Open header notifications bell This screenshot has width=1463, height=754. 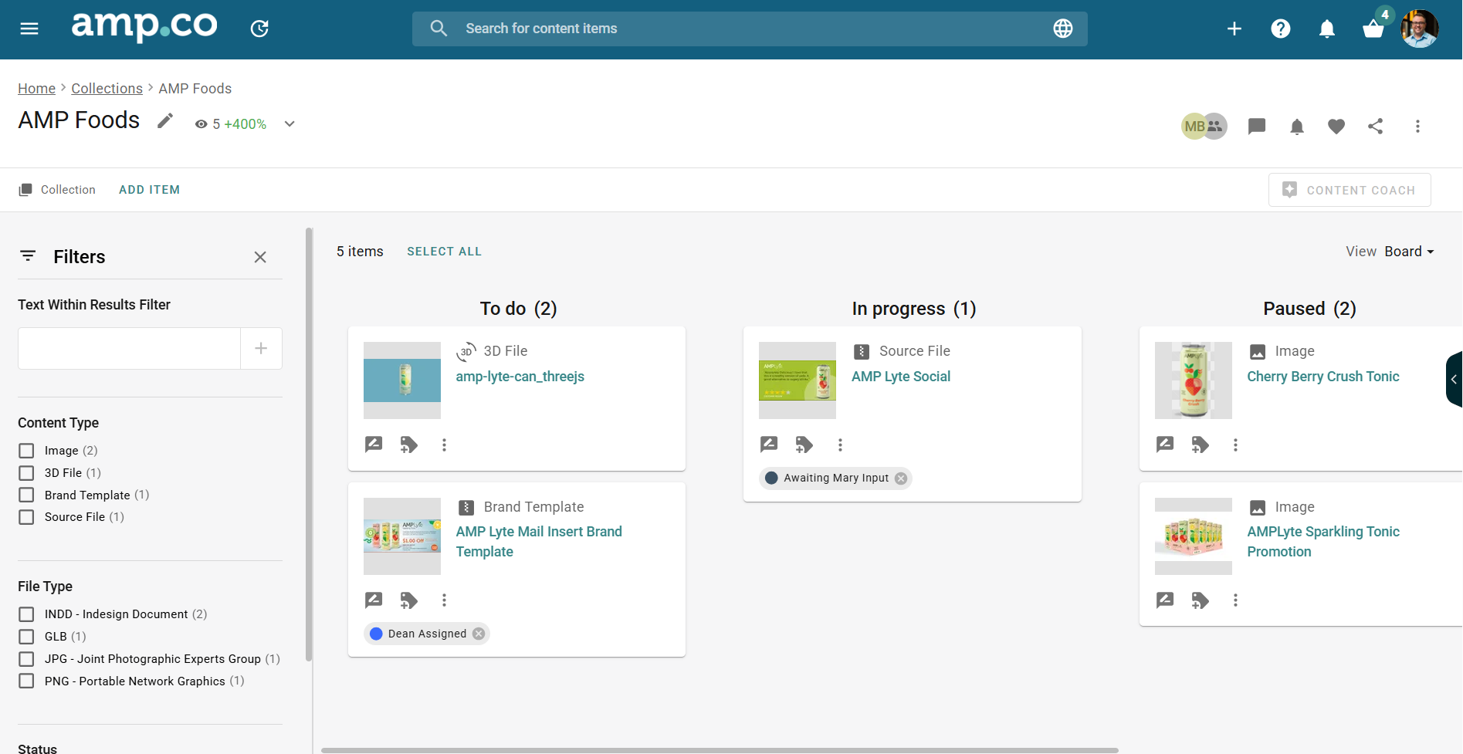pos(1327,29)
